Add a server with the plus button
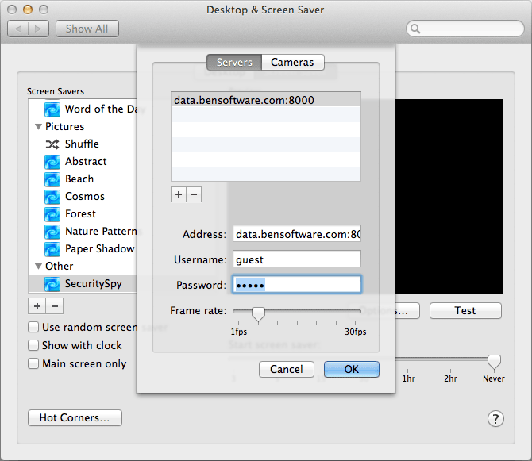Viewport: 532px width, 461px height. pos(179,194)
